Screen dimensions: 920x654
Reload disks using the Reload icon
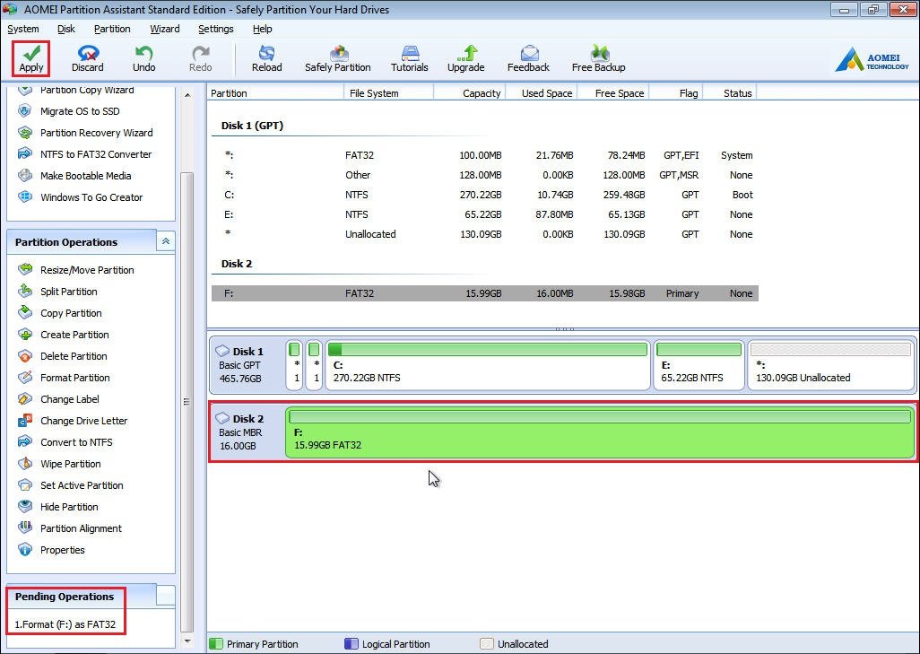click(266, 54)
